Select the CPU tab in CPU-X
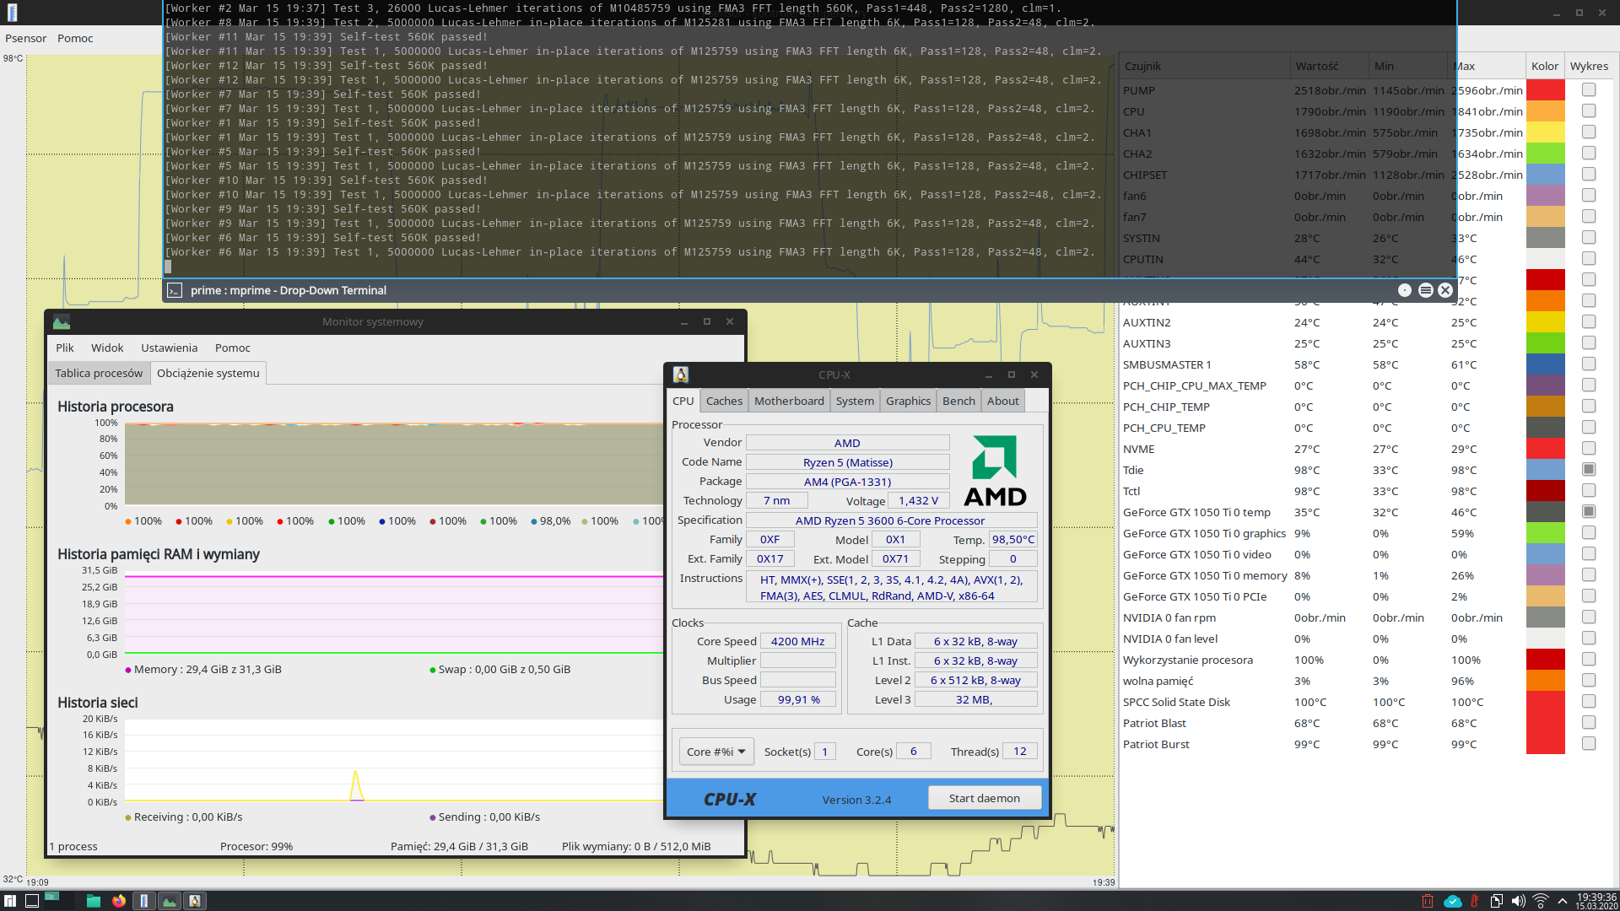The height and width of the screenshot is (911, 1620). [683, 401]
